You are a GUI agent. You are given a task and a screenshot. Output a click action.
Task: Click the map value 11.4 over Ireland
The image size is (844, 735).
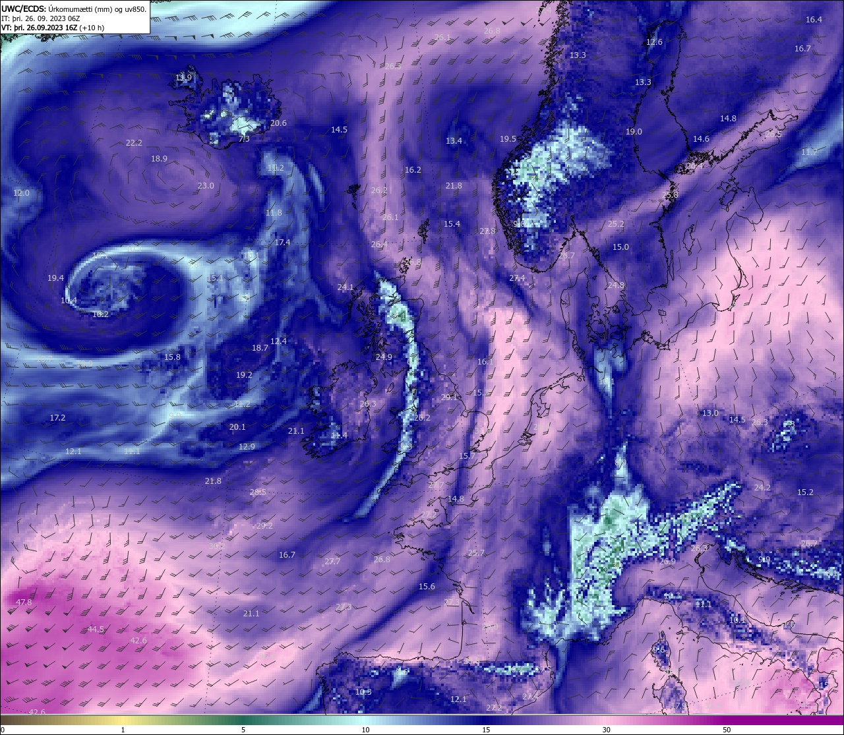339,436
